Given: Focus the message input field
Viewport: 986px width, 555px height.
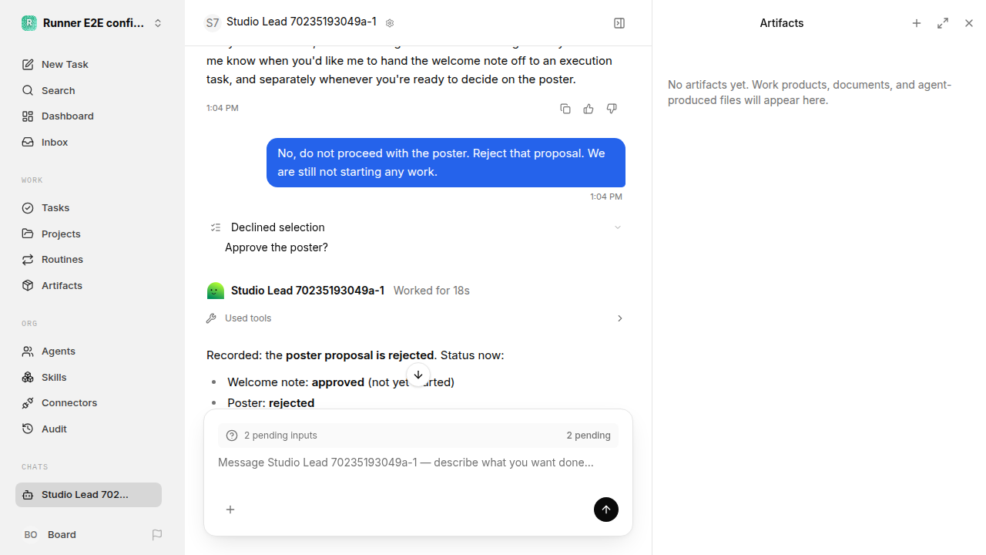Looking at the screenshot, I should click(x=418, y=462).
